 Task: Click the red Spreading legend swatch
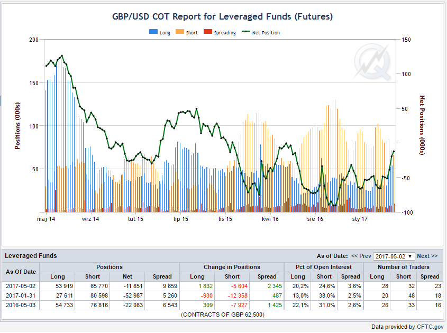pos(208,32)
